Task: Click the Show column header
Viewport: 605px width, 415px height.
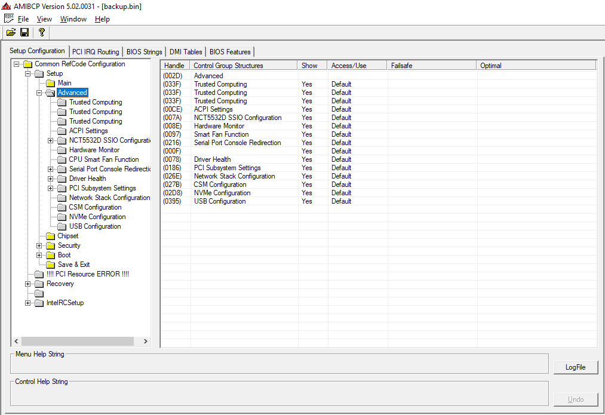Action: [x=312, y=66]
